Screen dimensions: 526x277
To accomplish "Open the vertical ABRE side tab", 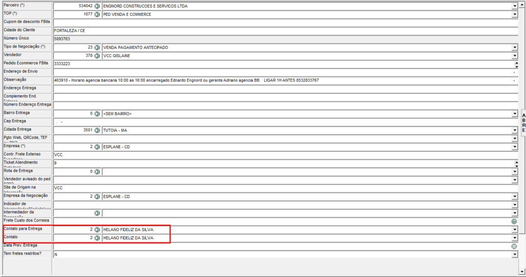I will point(523,123).
